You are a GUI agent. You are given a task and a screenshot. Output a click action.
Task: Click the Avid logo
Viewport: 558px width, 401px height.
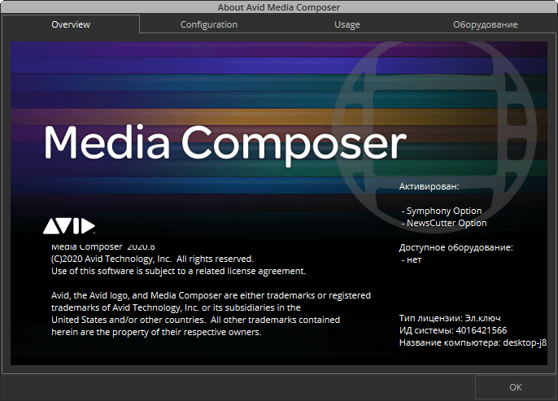69,225
